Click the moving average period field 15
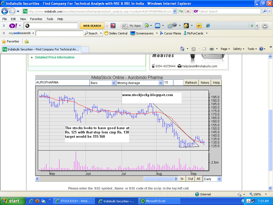The height and width of the screenshot is (205, 273). 168,82
